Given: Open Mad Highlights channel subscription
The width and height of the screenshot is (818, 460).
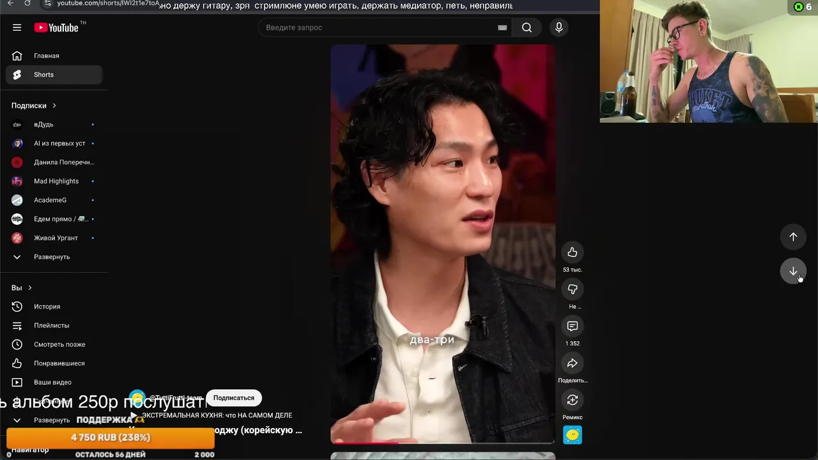Looking at the screenshot, I should pos(54,181).
